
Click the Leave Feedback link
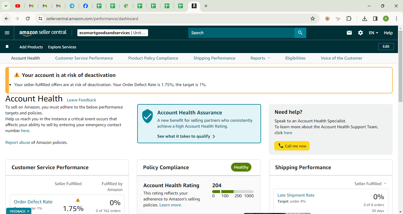pyautogui.click(x=81, y=100)
